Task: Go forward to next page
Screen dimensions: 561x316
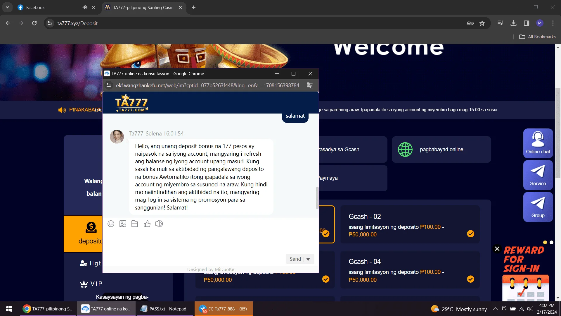Action: (21, 23)
